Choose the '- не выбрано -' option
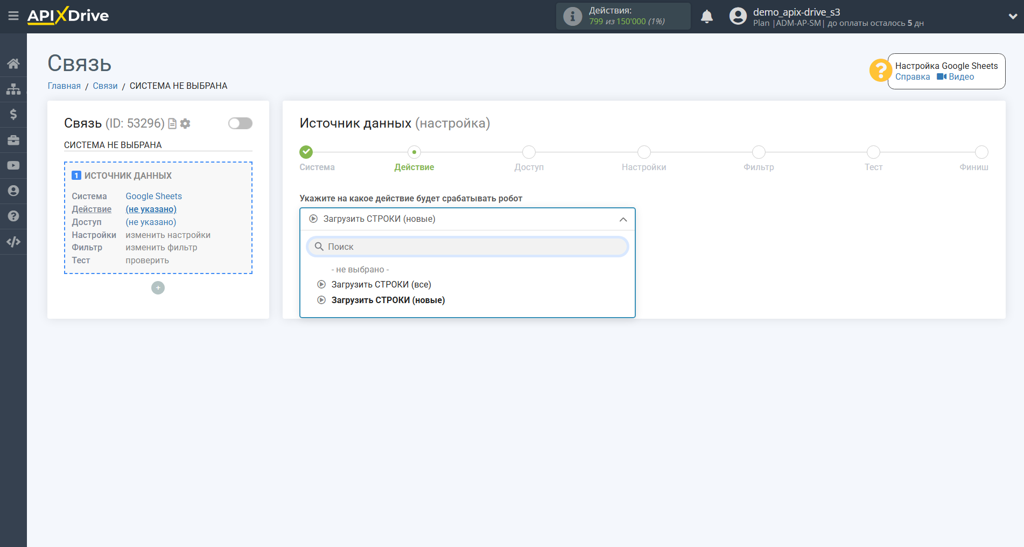 [x=360, y=269]
